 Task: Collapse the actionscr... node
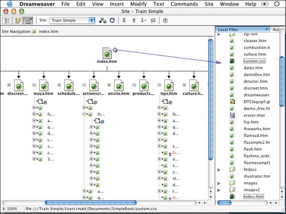click(x=84, y=85)
